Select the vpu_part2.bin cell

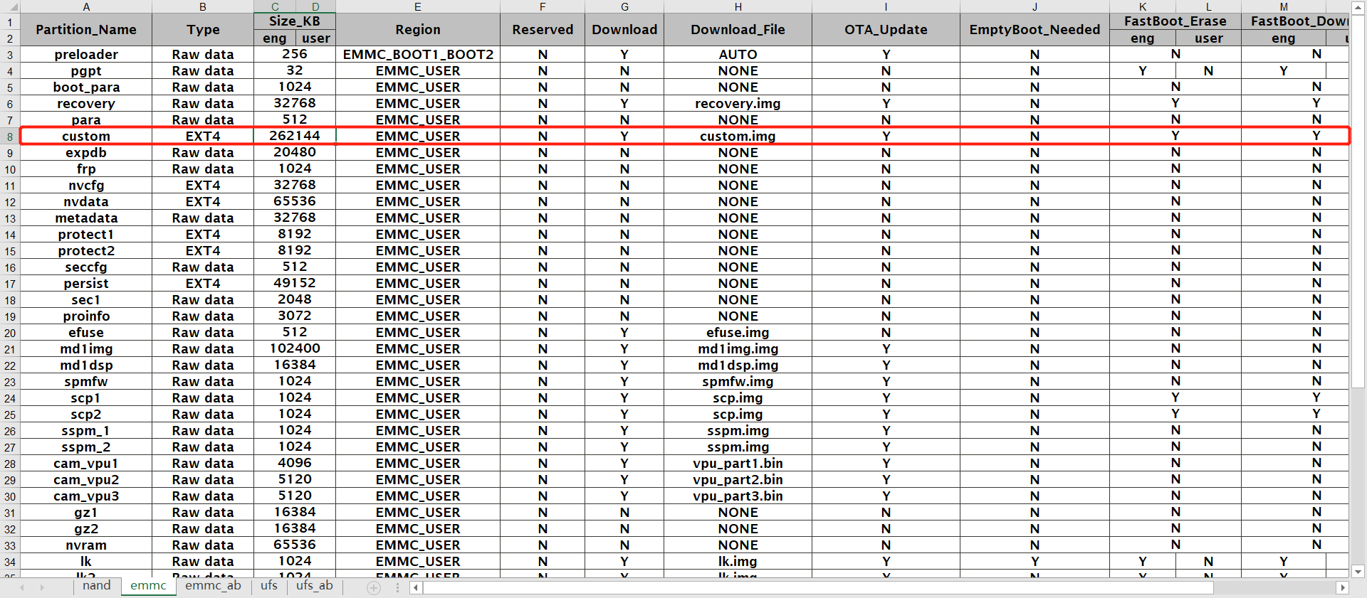(738, 480)
